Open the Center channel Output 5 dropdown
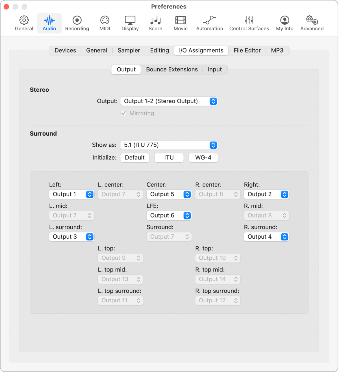This screenshot has width=339, height=372. pos(169,194)
